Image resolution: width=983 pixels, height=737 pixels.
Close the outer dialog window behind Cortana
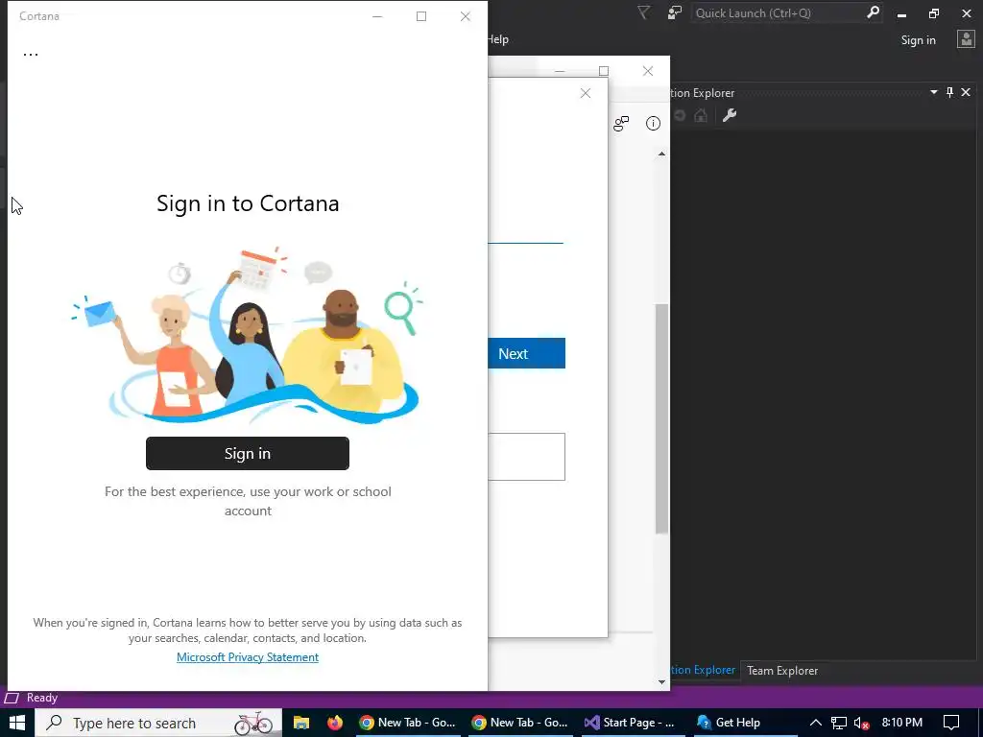[648, 71]
